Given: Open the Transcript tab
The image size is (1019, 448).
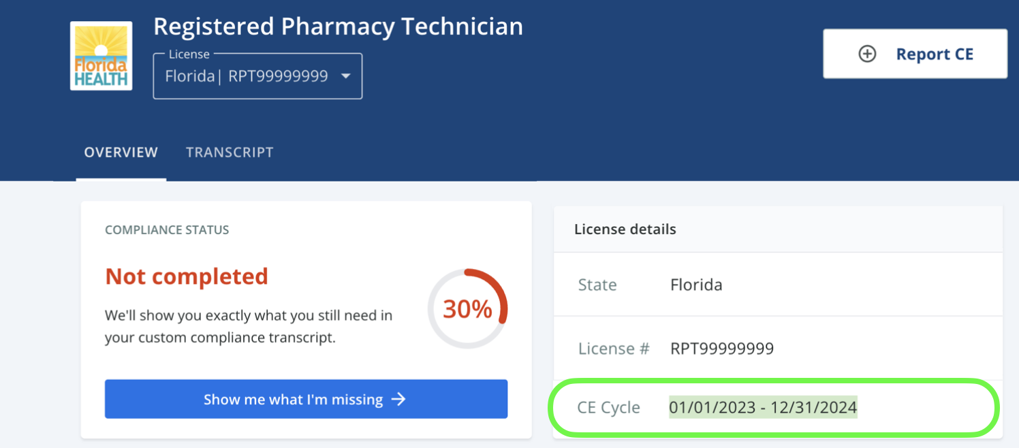Looking at the screenshot, I should [230, 153].
